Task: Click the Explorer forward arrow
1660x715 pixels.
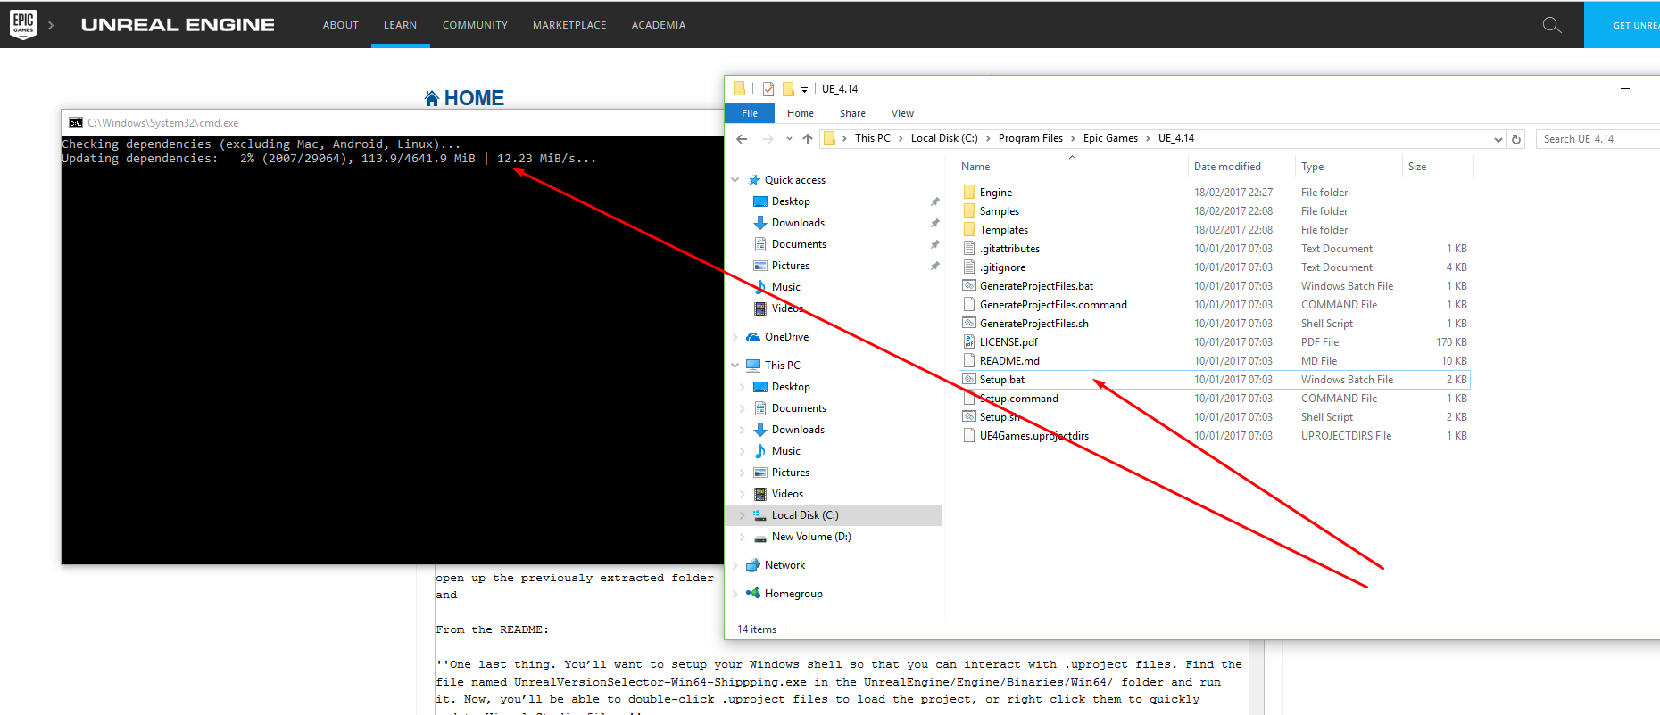Action: 768,138
